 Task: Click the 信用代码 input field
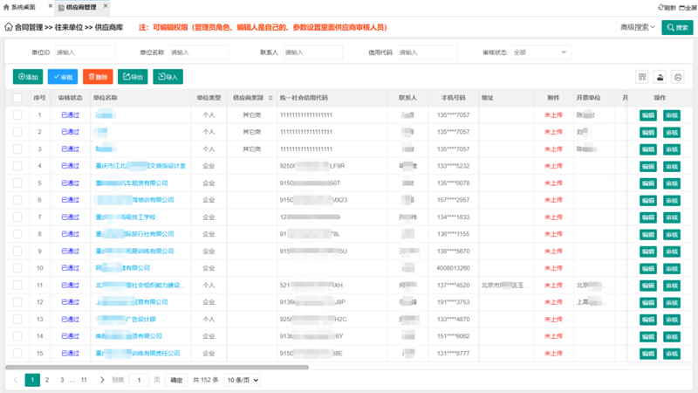pos(428,52)
